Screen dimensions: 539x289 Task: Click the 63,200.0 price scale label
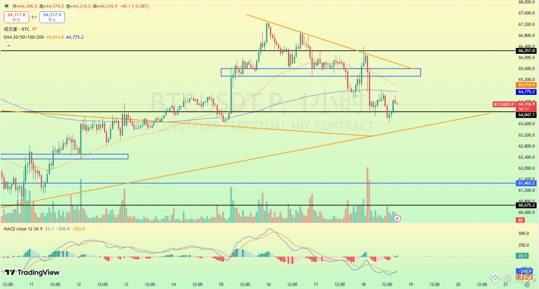tap(527, 135)
